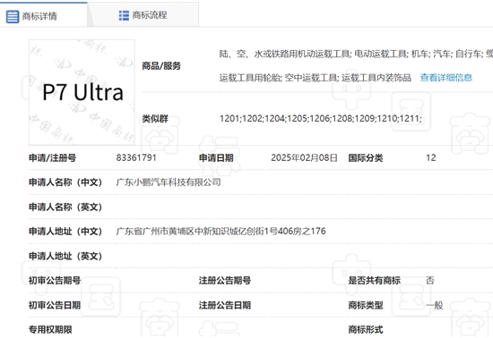Image resolution: width=493 pixels, height=338 pixels.
Task: Click the 注册公告日期 label
Action: click(225, 305)
